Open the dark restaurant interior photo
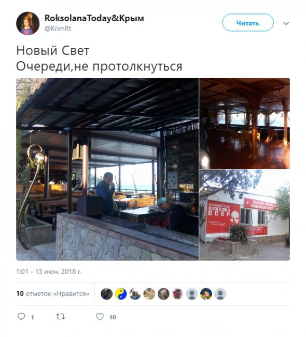Viewport: 306px width, 337px height. point(245,124)
